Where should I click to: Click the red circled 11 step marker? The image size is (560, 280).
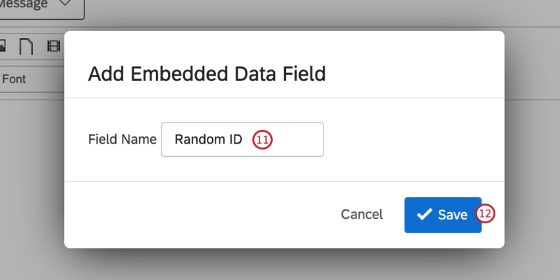click(x=262, y=140)
